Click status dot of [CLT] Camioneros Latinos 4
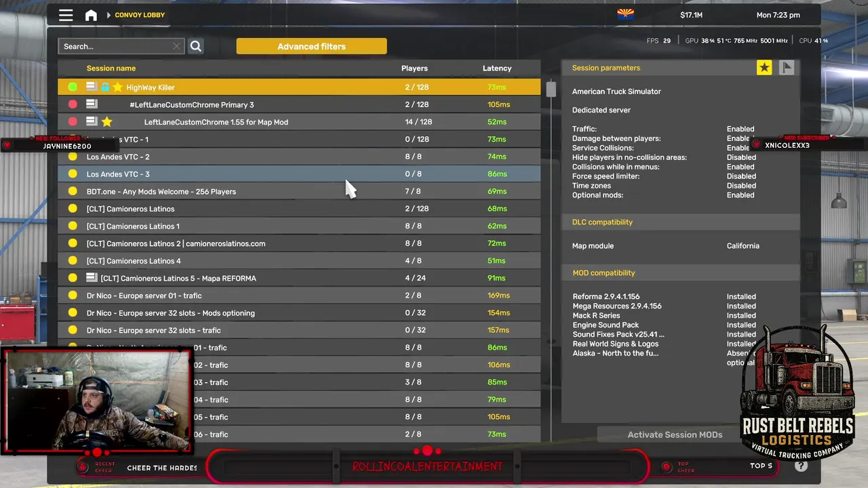This screenshot has width=868, height=488. pos(73,261)
